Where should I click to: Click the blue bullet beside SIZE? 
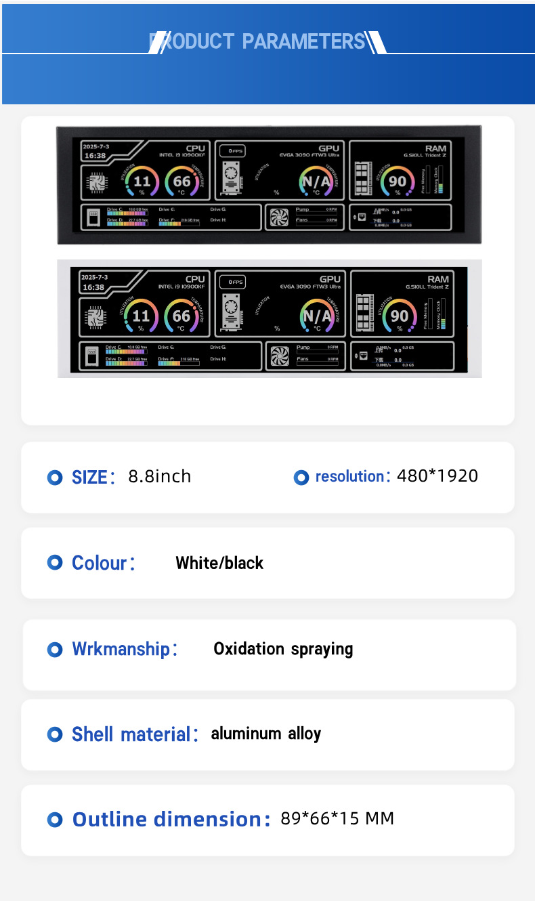[x=55, y=478]
